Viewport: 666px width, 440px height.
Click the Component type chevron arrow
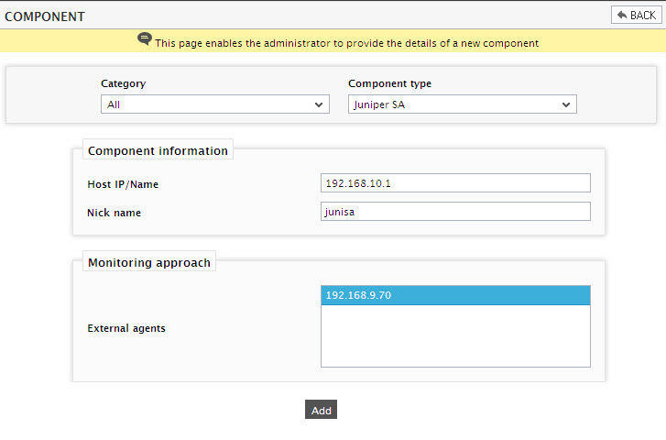pyautogui.click(x=566, y=104)
